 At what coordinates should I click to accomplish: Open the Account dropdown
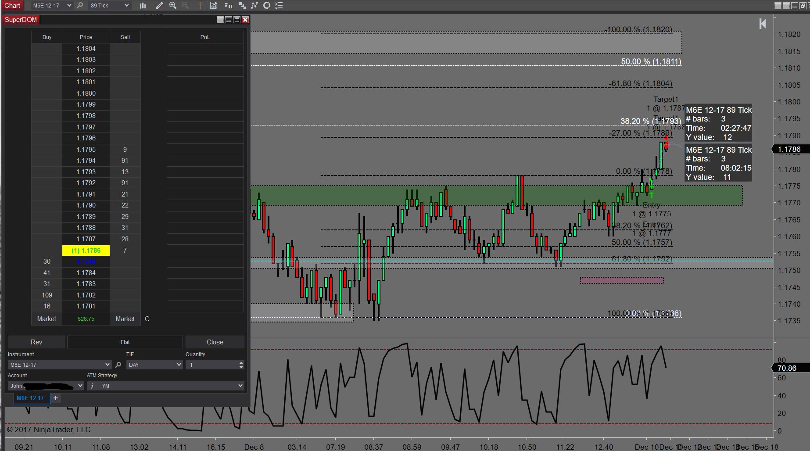click(46, 386)
